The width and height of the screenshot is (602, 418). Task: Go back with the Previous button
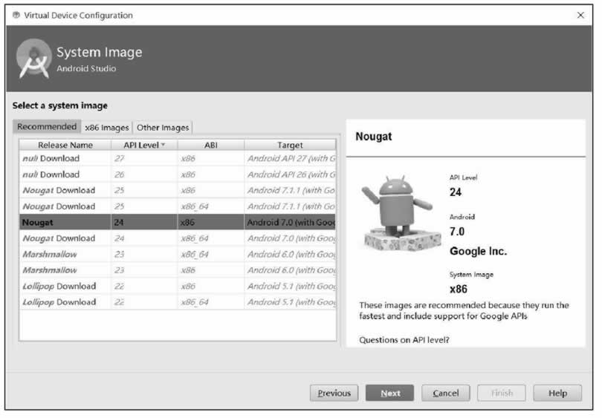pos(334,393)
